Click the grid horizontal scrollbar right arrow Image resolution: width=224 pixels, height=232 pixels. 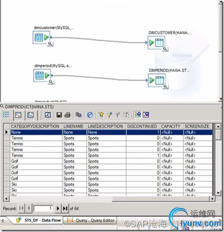click(x=212, y=199)
